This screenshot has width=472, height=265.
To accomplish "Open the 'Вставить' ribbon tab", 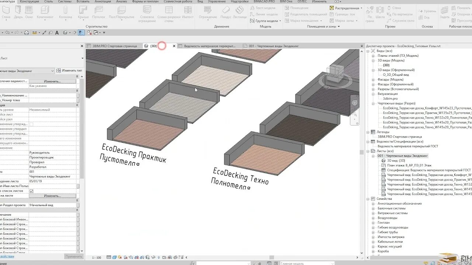I will click(83, 2).
